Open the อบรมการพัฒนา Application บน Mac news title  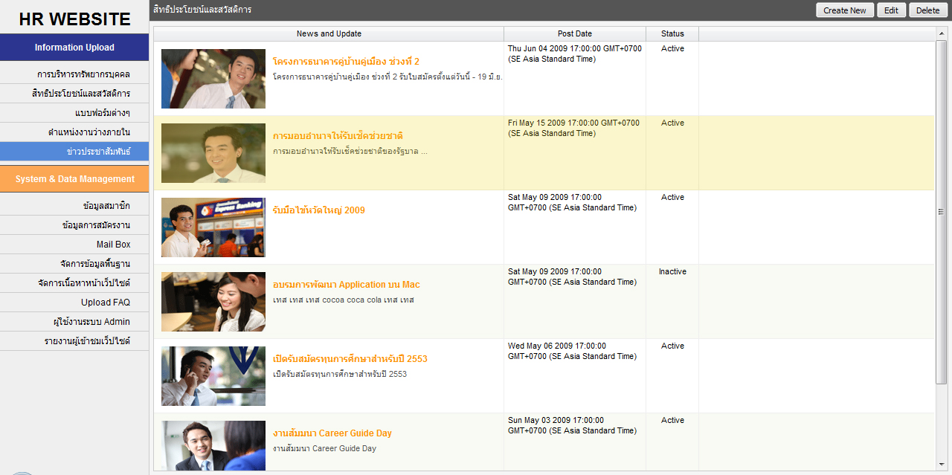coord(346,285)
